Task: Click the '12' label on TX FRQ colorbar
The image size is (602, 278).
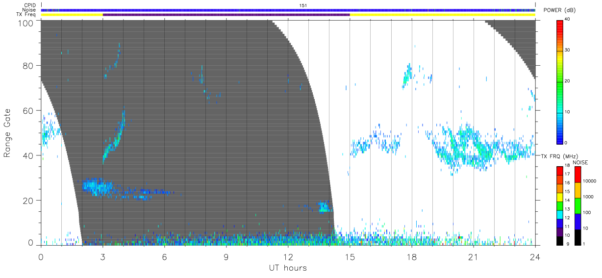Action: point(567,218)
